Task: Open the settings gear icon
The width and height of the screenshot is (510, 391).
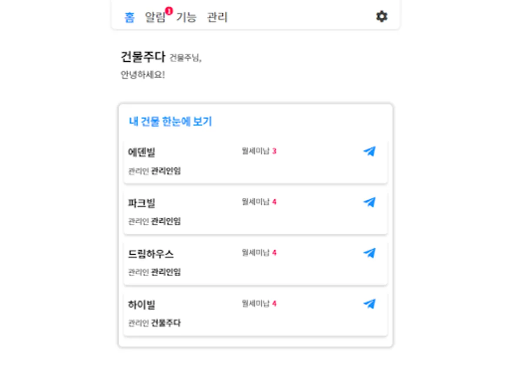Action: (381, 17)
